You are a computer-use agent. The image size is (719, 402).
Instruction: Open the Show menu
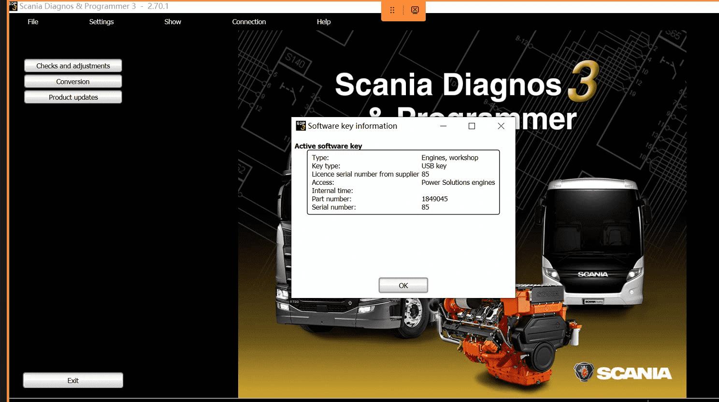(173, 22)
